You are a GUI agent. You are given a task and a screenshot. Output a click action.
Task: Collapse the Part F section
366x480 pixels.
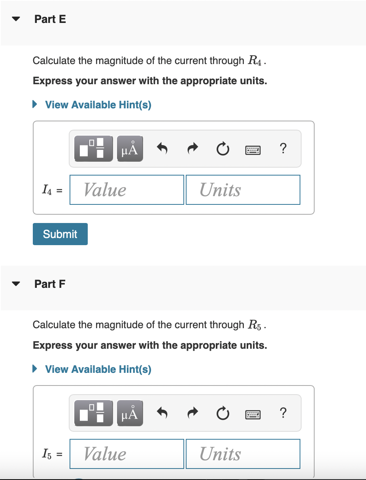coord(16,283)
